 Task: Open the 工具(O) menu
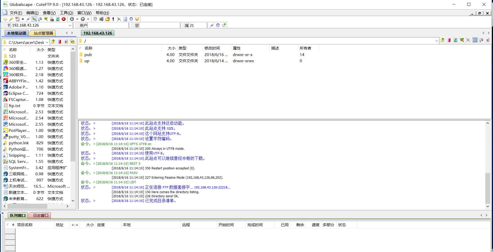point(67,13)
